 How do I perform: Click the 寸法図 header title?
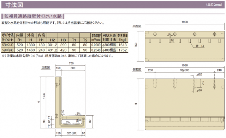pos(14,5)
